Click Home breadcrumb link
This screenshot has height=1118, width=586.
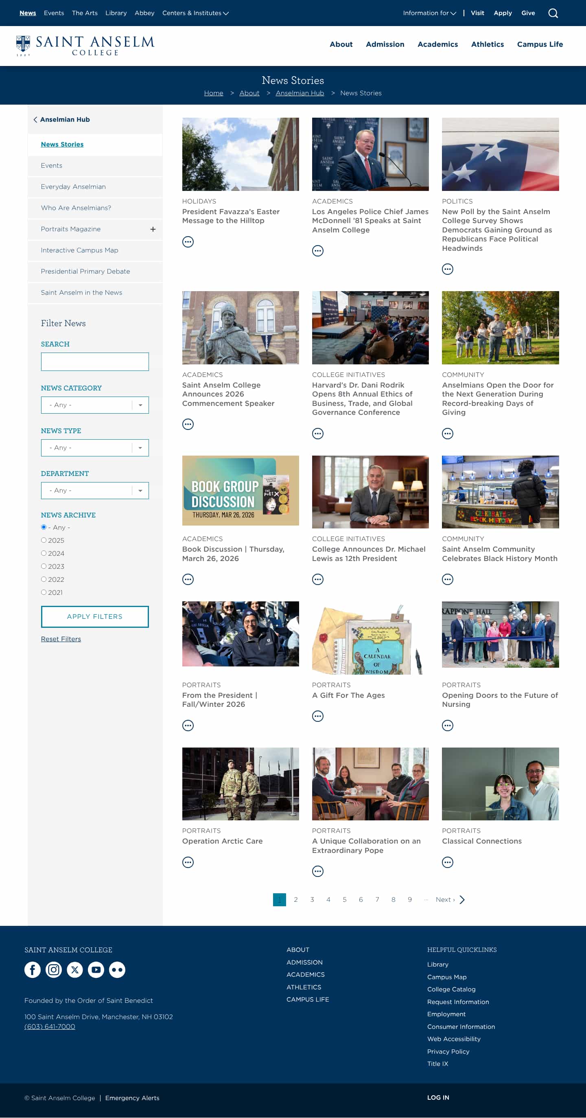(213, 93)
